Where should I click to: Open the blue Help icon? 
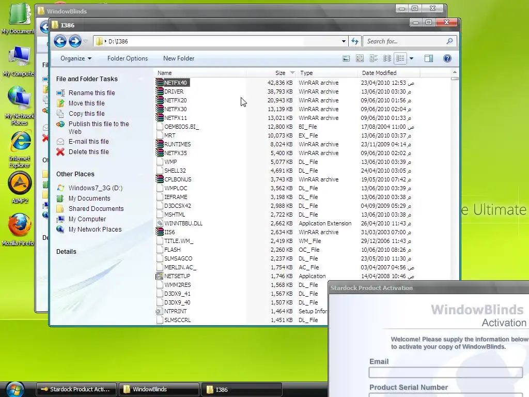tap(447, 58)
